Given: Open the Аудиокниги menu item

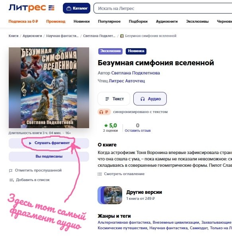Looking at the screenshot, I should 167,21.
